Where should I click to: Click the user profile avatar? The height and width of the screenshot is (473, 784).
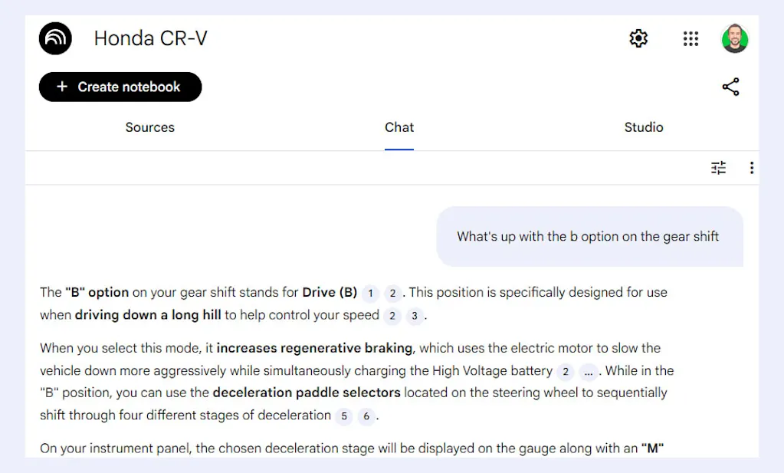coord(734,38)
